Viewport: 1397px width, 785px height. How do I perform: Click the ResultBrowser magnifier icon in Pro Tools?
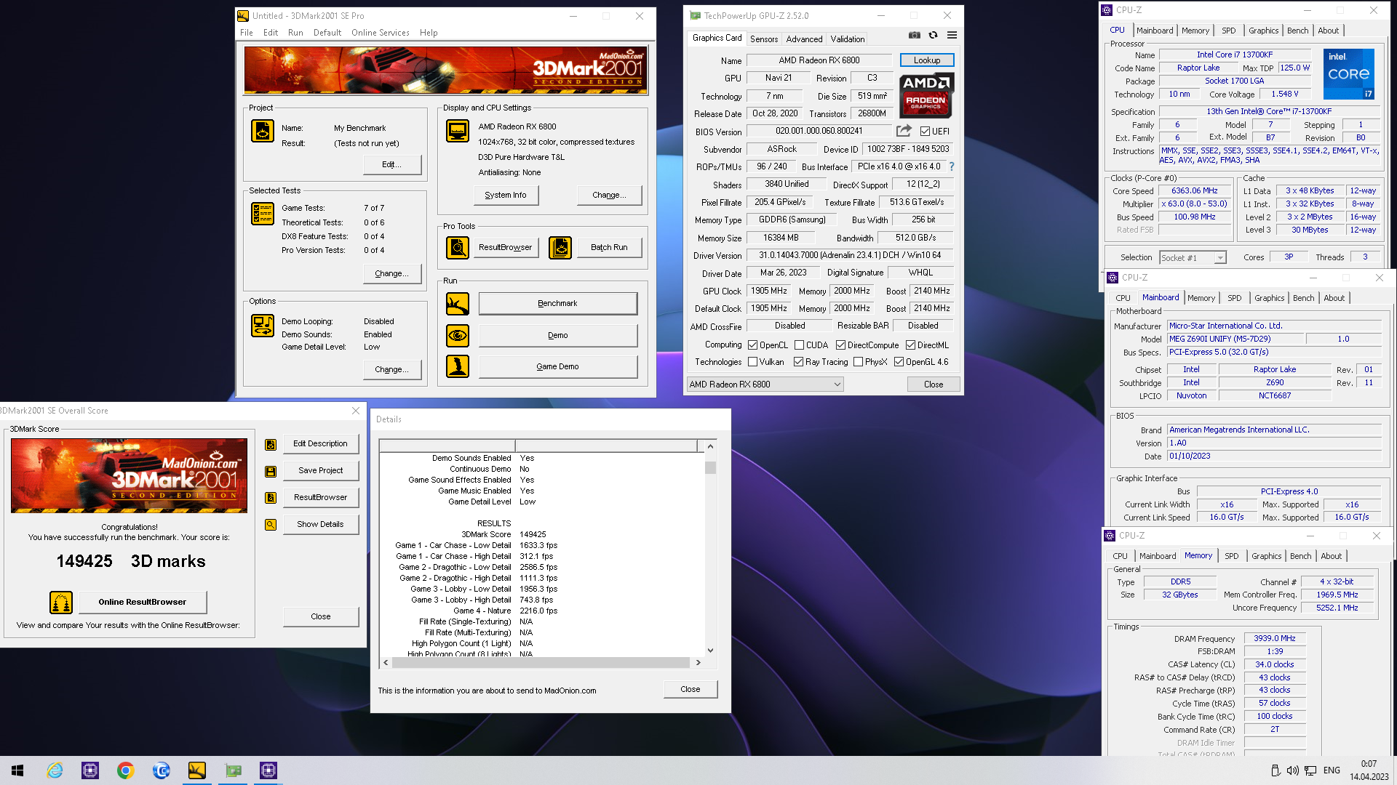point(458,248)
